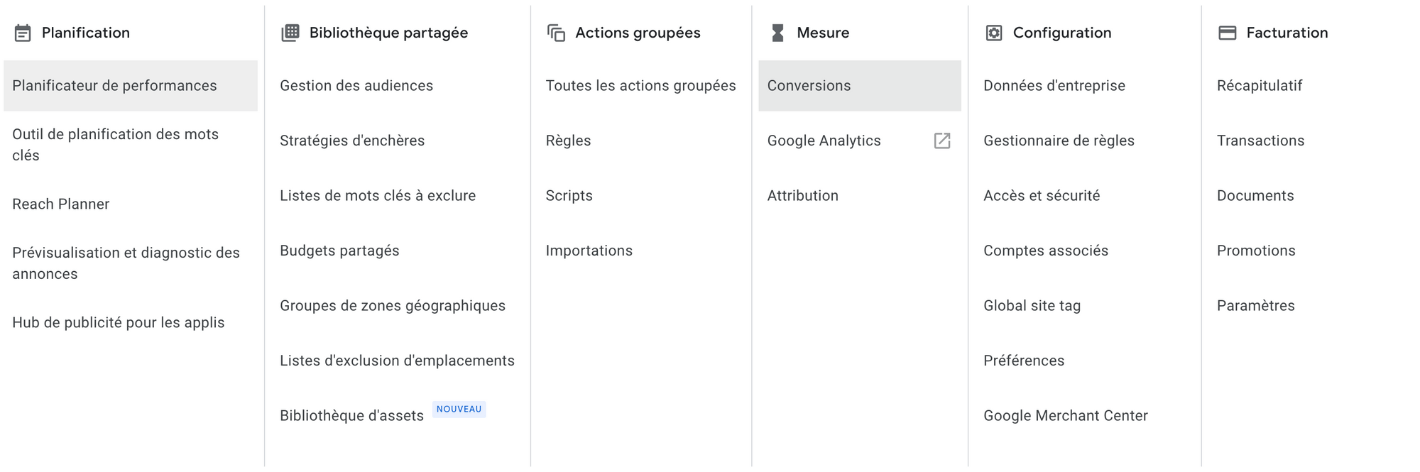Open Google Merchant Center

pyautogui.click(x=1065, y=416)
